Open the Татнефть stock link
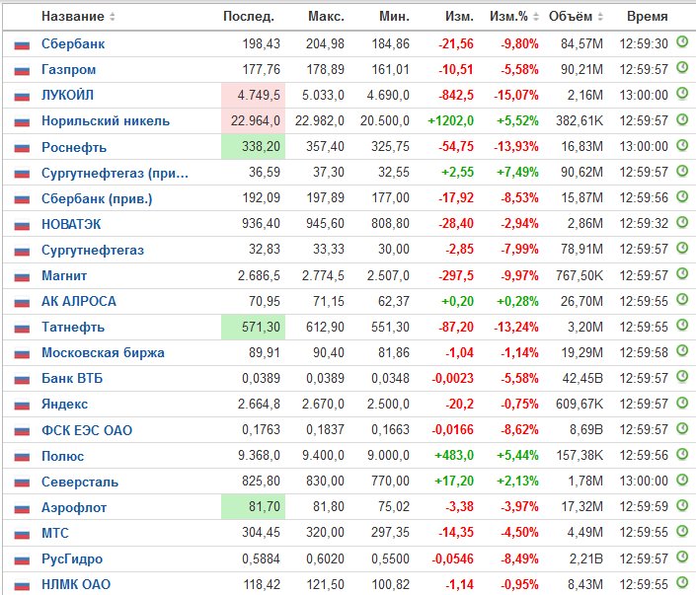Screen dimensions: 696x595 (x=73, y=327)
